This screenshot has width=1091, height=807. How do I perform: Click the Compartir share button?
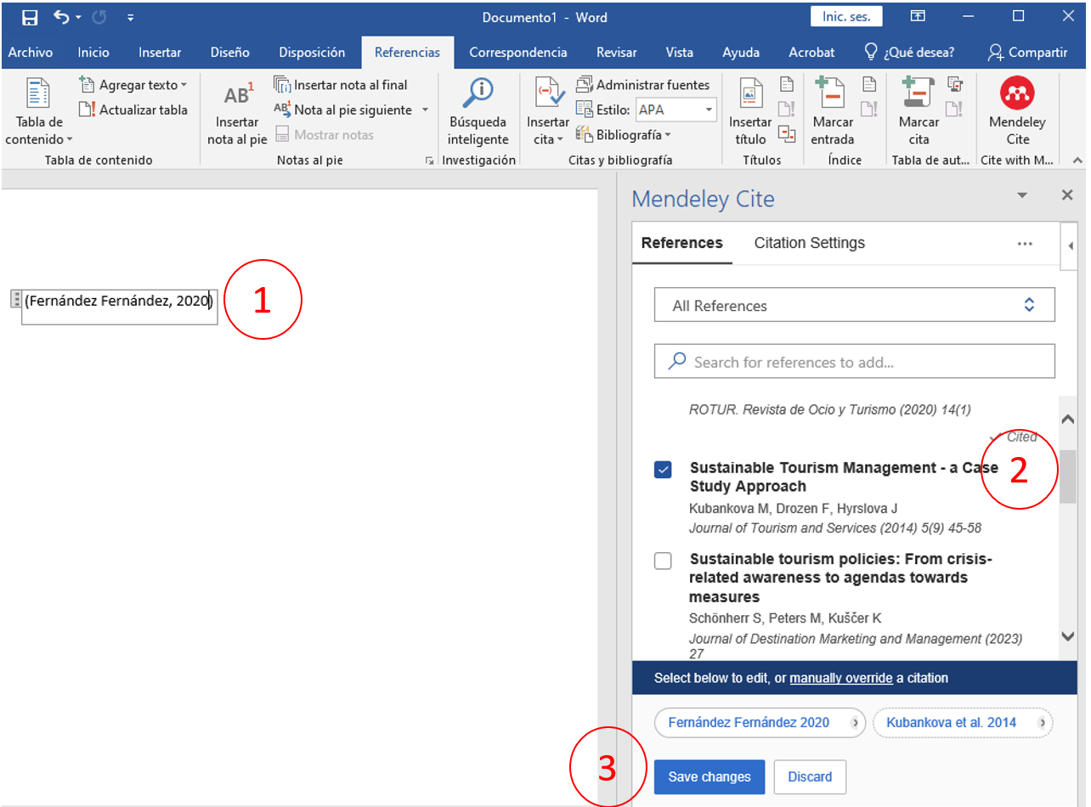tap(1027, 53)
